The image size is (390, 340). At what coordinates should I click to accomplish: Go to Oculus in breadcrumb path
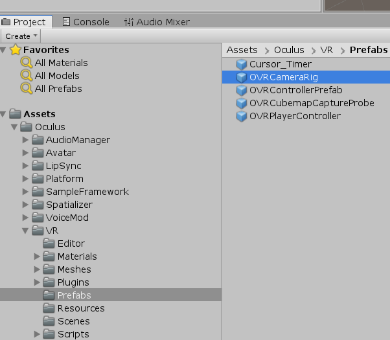click(x=289, y=50)
